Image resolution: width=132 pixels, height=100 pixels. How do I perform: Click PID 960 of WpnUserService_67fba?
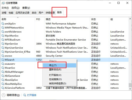click(38, 52)
